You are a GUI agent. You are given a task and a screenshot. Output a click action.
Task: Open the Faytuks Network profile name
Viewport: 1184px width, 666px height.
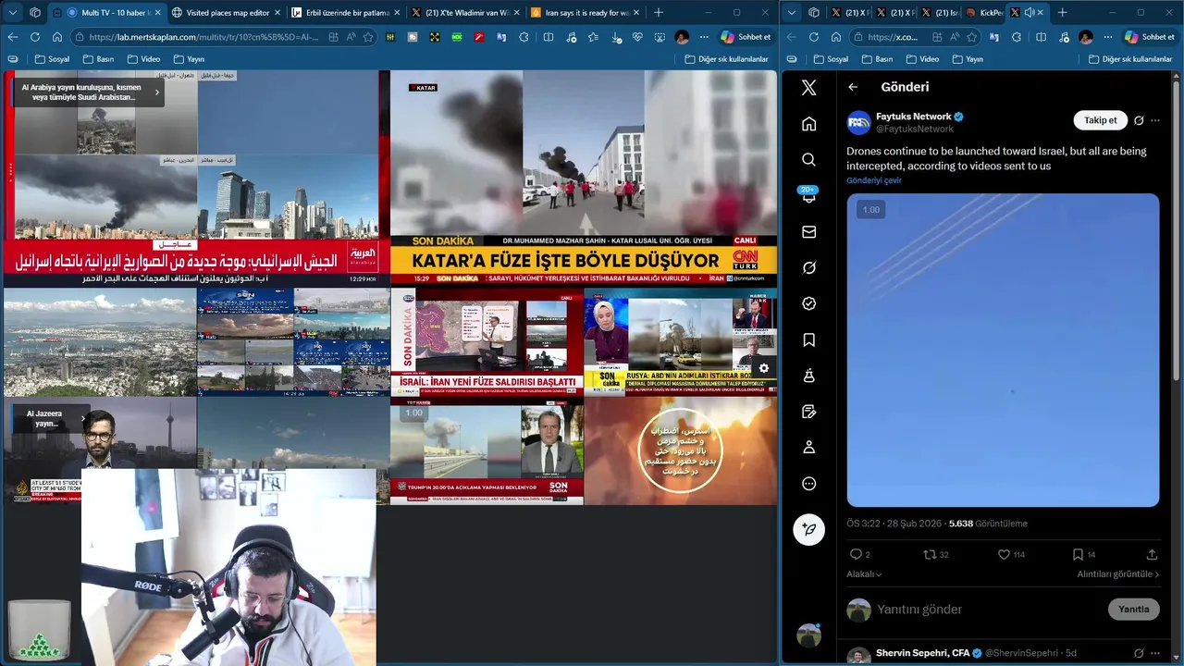click(x=914, y=117)
